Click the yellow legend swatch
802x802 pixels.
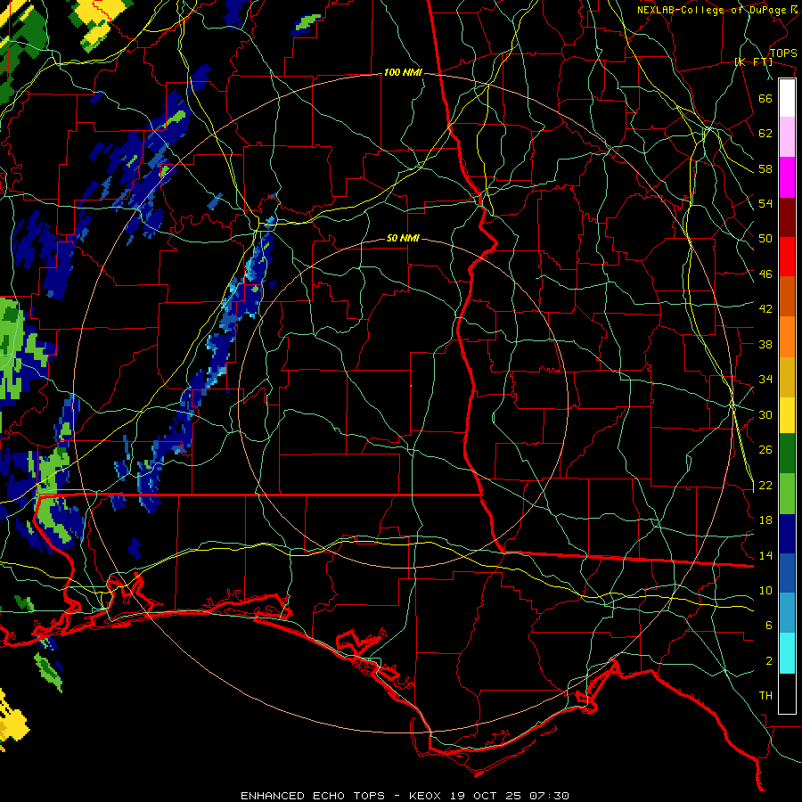787,414
